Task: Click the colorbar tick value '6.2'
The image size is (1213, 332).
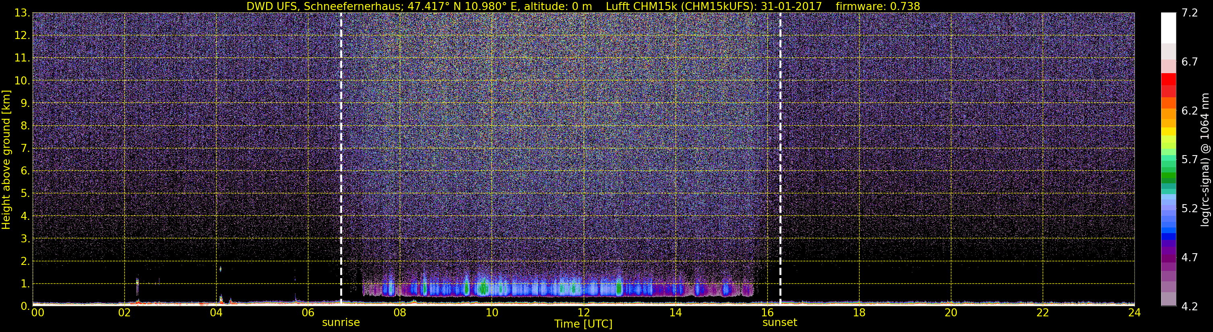Action: pyautogui.click(x=1190, y=111)
